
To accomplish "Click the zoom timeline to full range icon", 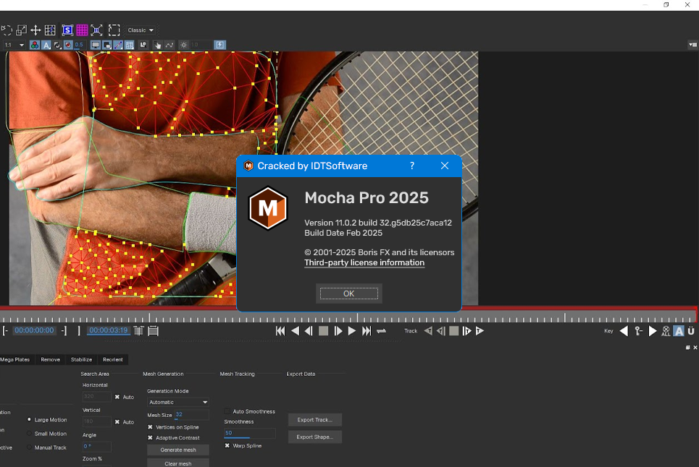I will 154,331.
